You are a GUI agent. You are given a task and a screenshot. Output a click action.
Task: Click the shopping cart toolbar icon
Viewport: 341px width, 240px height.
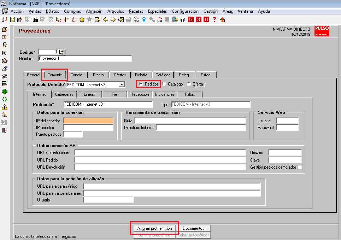click(183, 20)
